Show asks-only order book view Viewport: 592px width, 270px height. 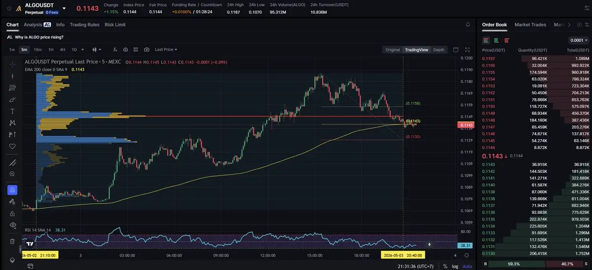507,40
